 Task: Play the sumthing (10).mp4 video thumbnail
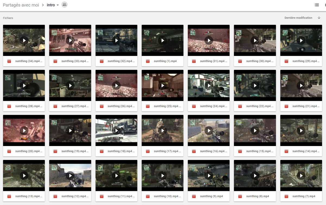(x=162, y=176)
